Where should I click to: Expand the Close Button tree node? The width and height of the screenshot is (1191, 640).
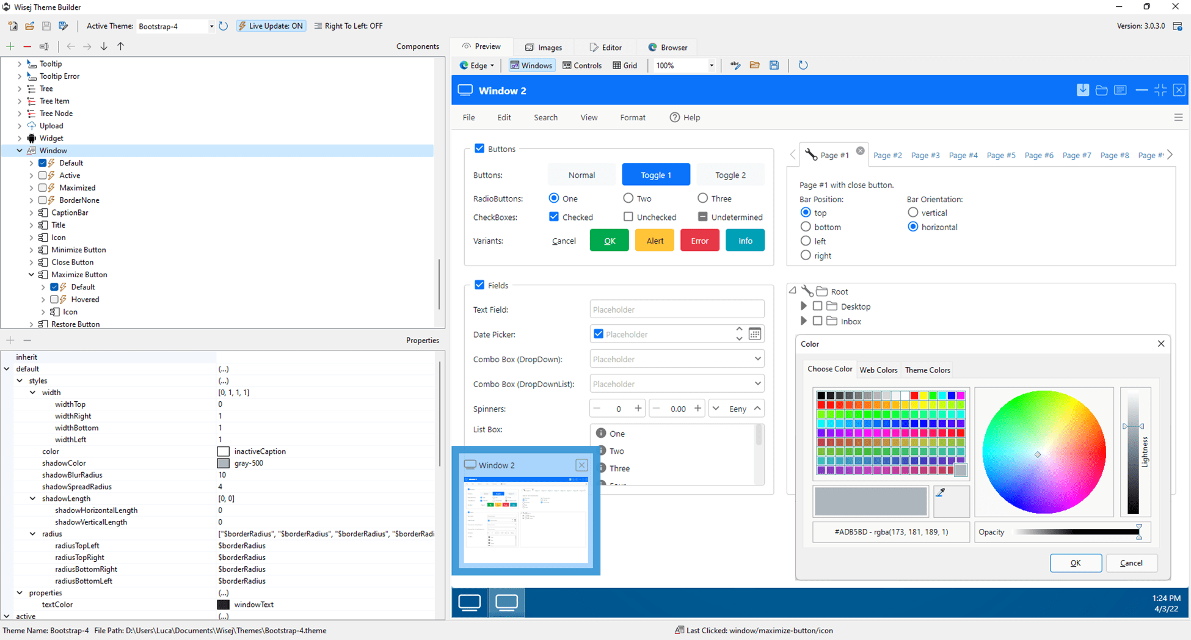tap(32, 262)
